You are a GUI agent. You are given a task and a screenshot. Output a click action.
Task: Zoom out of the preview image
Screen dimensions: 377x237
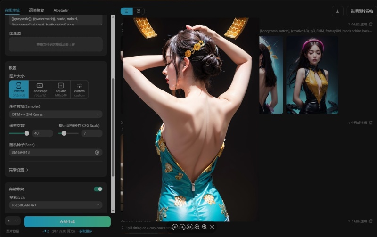197,227
